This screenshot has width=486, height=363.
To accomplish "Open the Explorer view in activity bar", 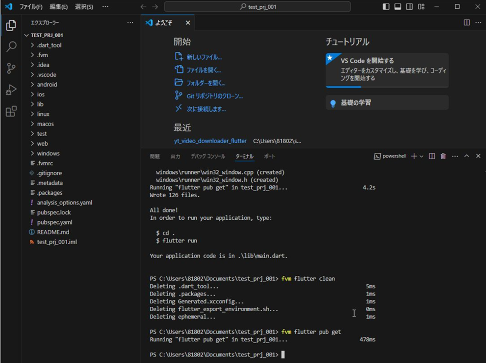I will (11, 25).
